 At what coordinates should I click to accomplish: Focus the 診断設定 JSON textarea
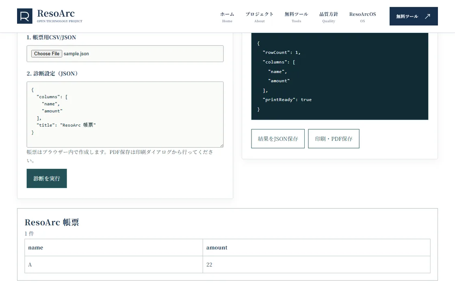pos(125,114)
